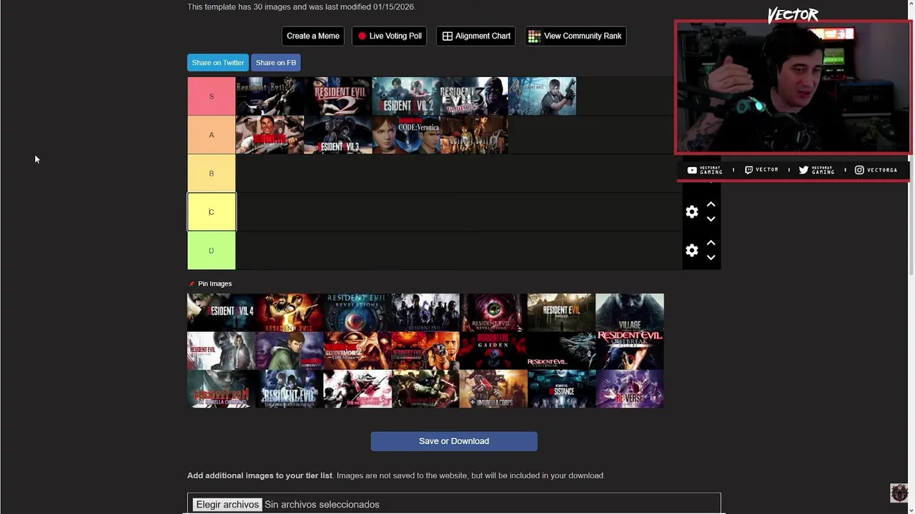Select CODE: Veronica image in A tier
This screenshot has width=915, height=514.
tap(406, 135)
